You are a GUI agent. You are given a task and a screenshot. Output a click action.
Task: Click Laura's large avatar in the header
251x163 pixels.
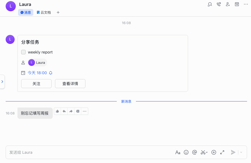(x=11, y=6)
